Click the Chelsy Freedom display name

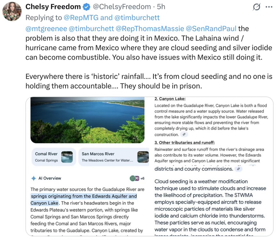point(53,7)
